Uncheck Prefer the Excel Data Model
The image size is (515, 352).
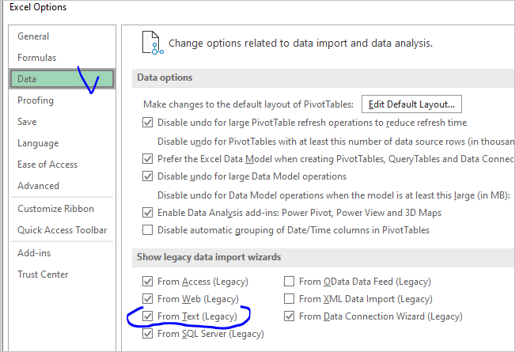coord(147,158)
